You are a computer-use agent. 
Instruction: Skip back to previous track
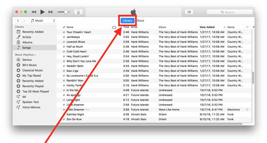pyautogui.click(x=34, y=12)
